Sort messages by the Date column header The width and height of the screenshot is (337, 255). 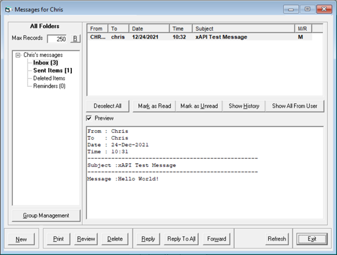148,28
